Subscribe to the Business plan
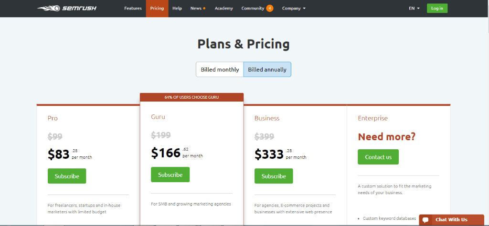Screen dimensions: 489x226 click(x=274, y=176)
